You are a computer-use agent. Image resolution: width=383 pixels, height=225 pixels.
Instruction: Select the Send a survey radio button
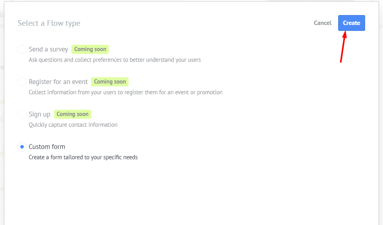22,49
